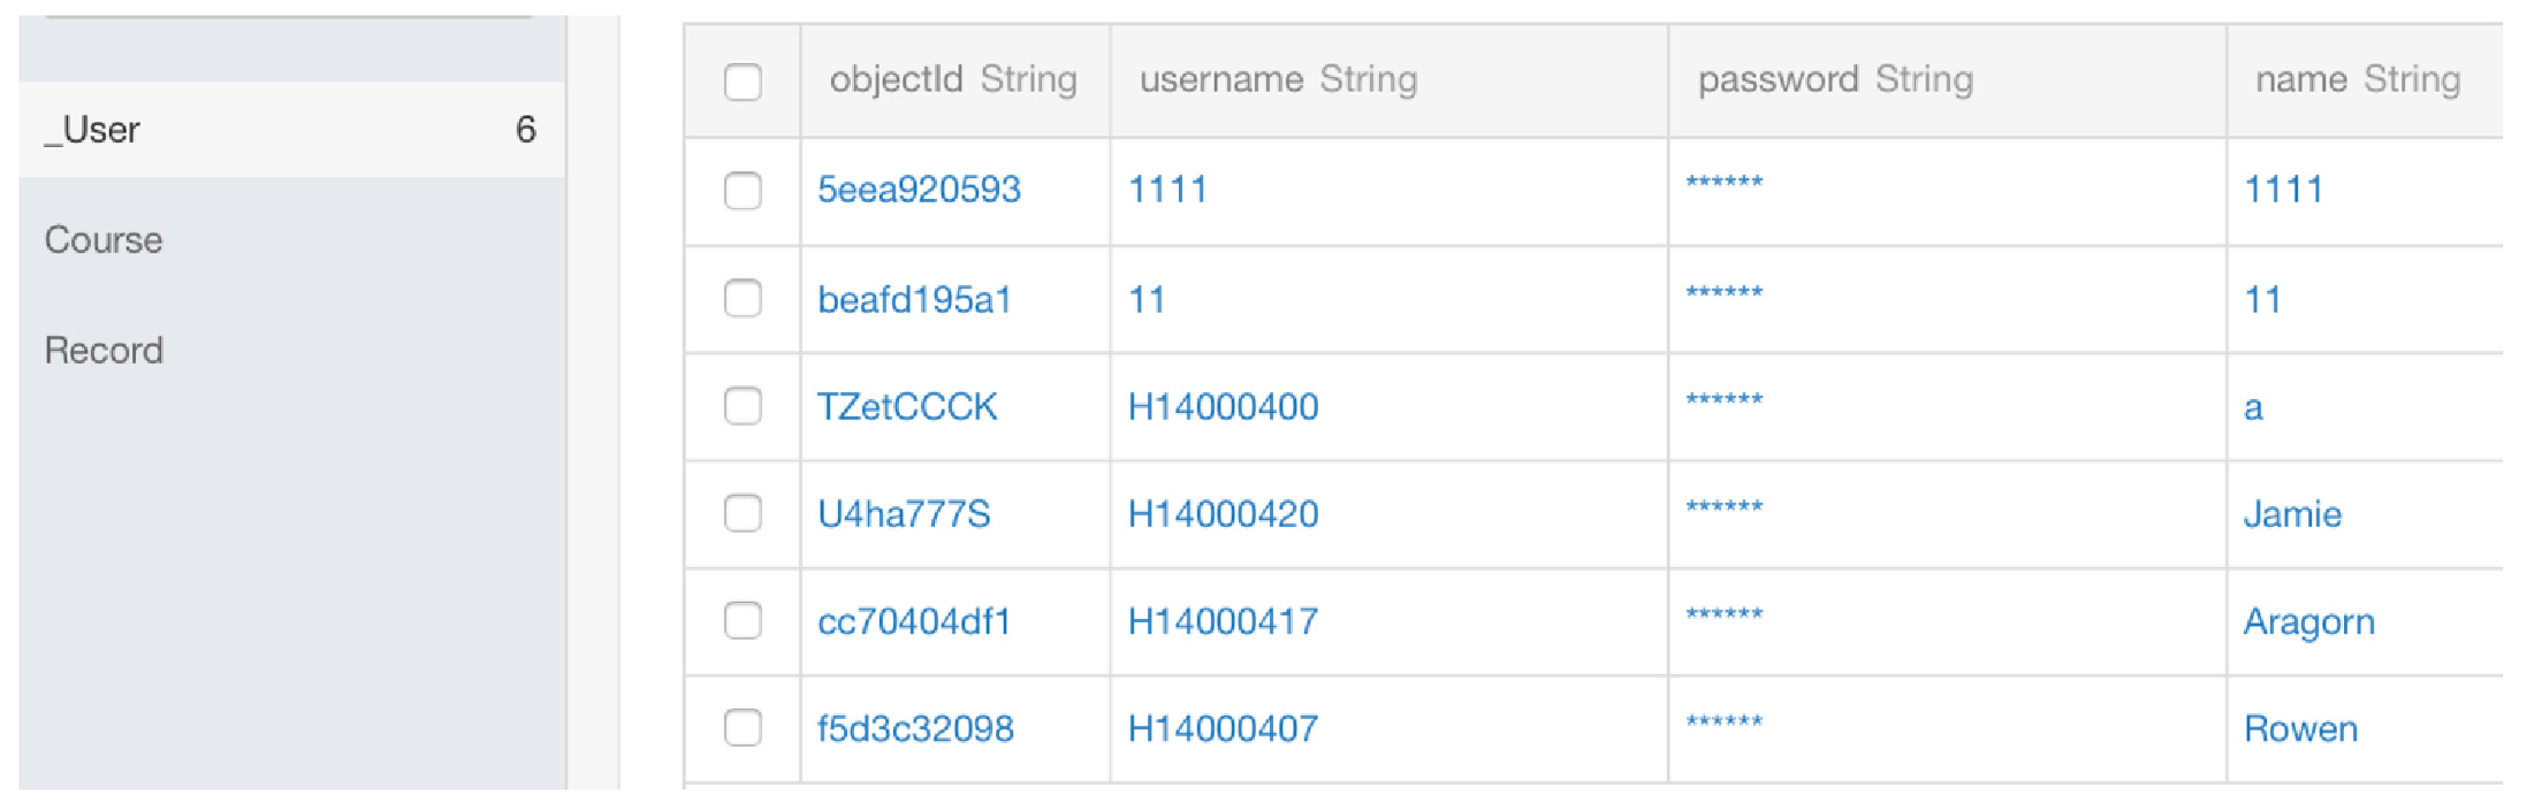Click password cell for user Rowen

(1724, 724)
